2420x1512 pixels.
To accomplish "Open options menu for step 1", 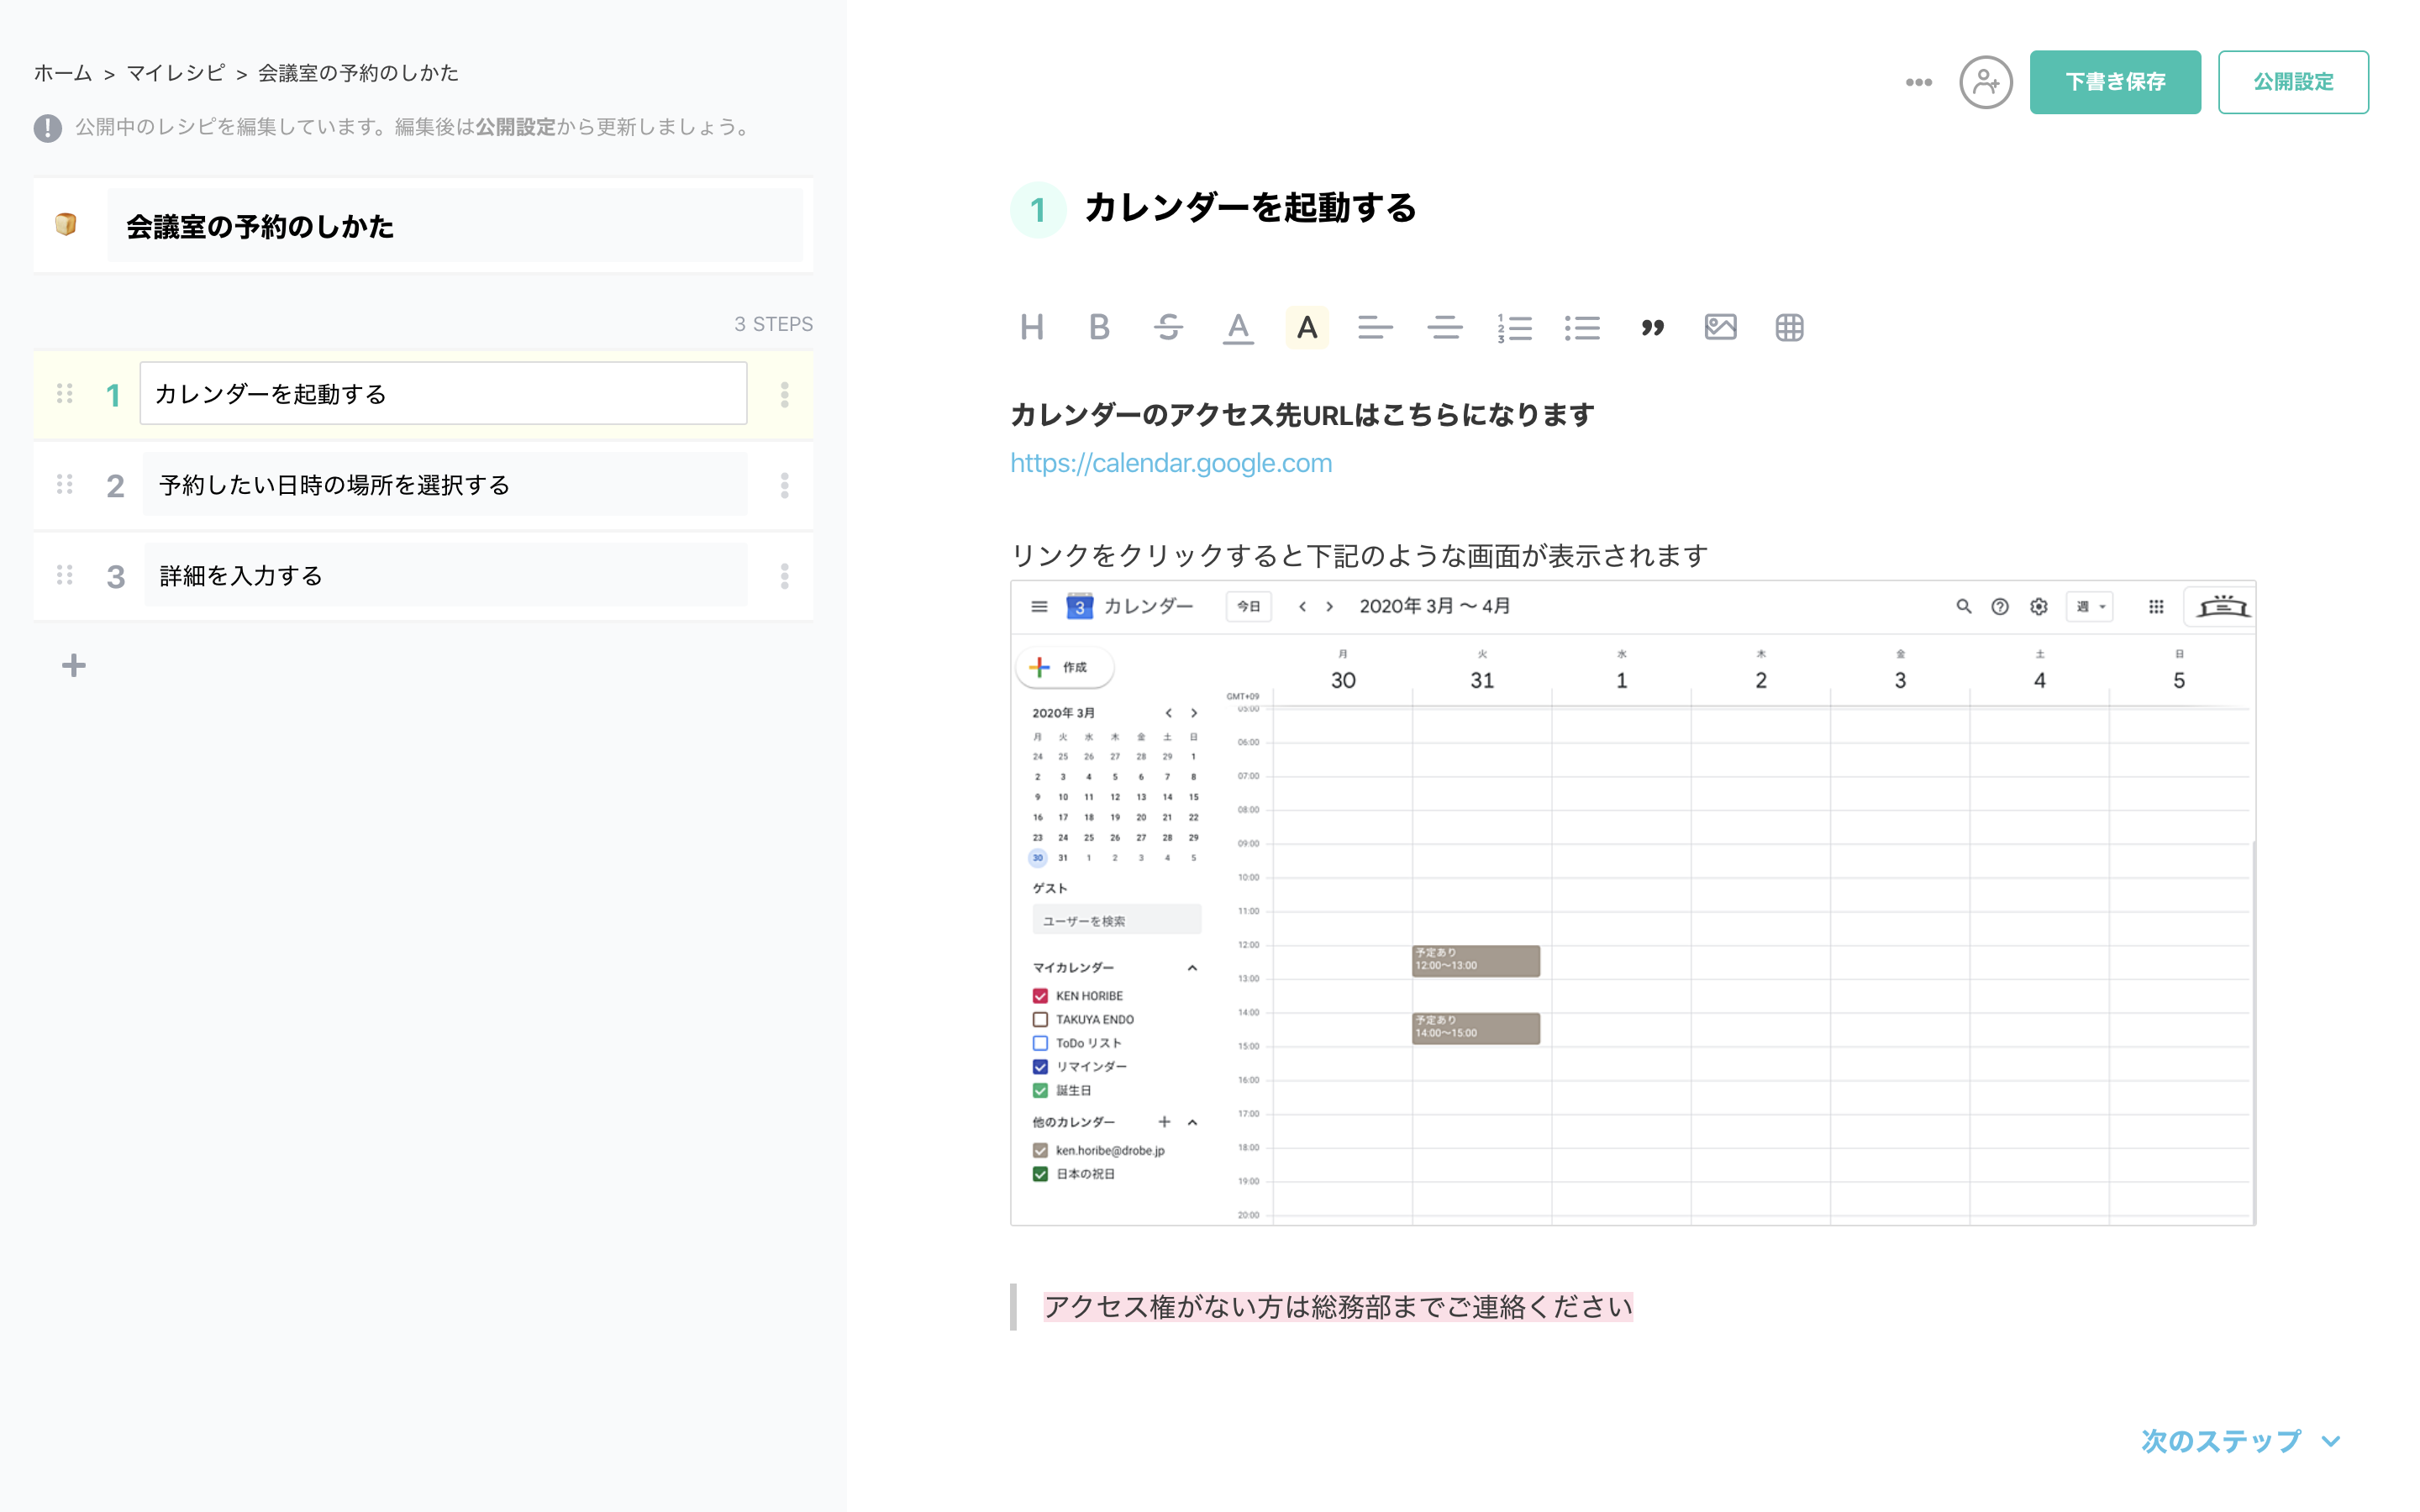I will point(784,394).
